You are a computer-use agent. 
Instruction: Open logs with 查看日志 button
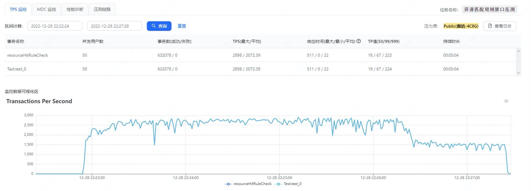tap(500, 26)
